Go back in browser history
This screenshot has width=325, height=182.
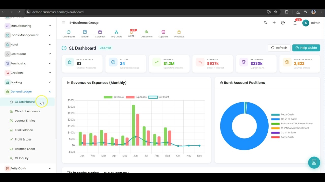point(3,12)
